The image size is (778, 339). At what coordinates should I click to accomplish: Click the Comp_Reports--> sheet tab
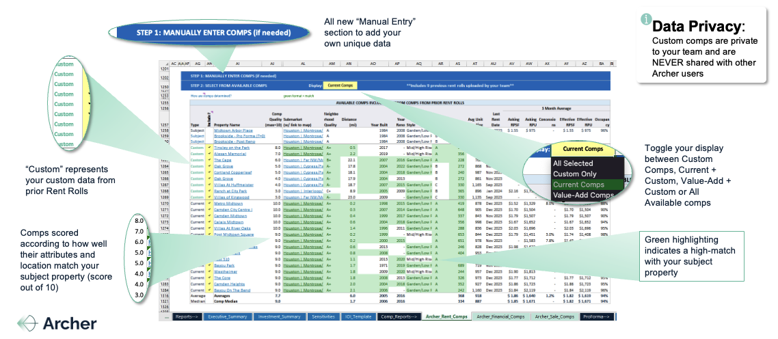click(x=399, y=316)
